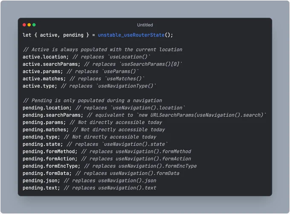Screen dimensions: 290x214
Task: Click 'pending.text;' code text
Action: click(x=41, y=188)
